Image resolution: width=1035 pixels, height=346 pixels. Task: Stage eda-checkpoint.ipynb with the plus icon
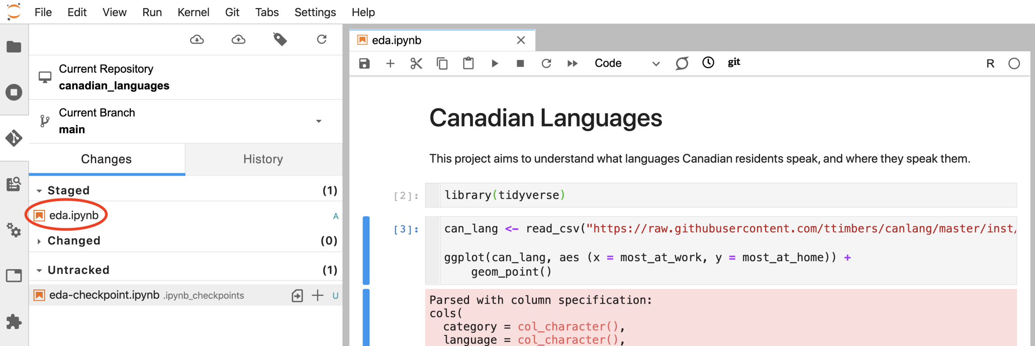point(318,295)
